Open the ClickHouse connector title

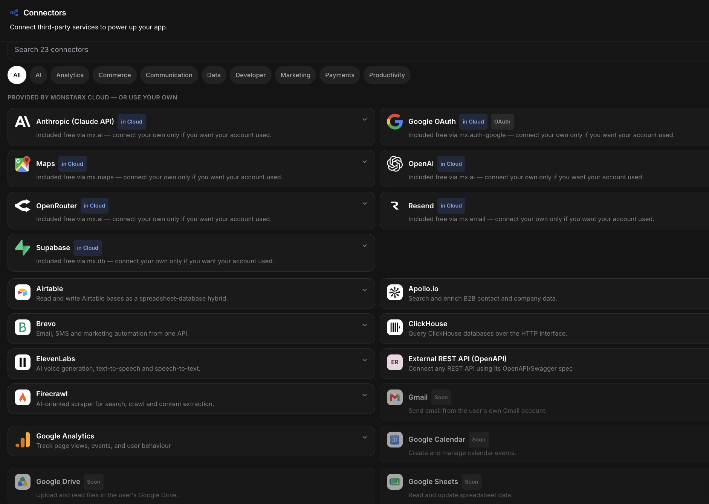coord(428,324)
